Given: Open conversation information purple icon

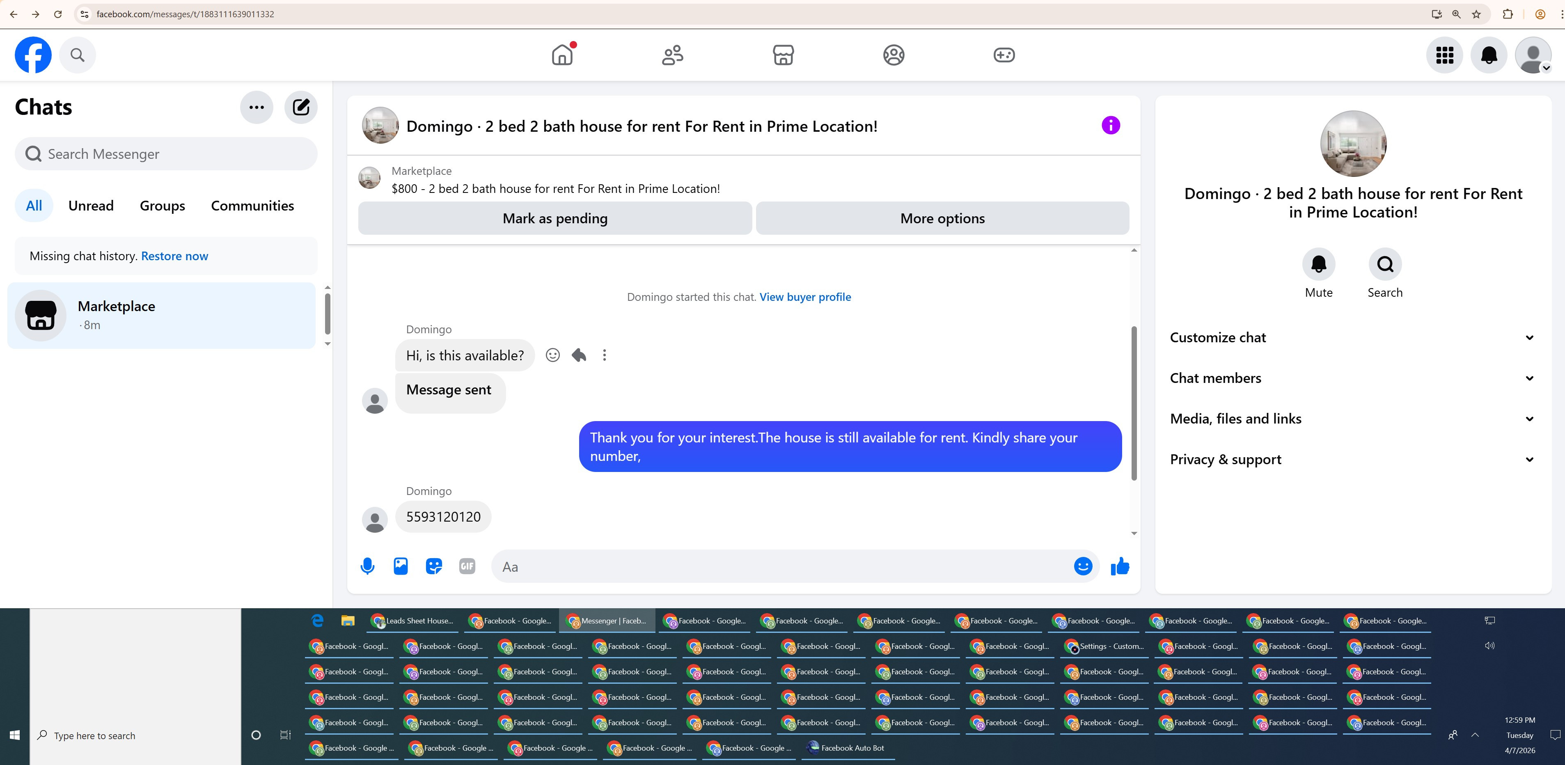Looking at the screenshot, I should (x=1111, y=125).
